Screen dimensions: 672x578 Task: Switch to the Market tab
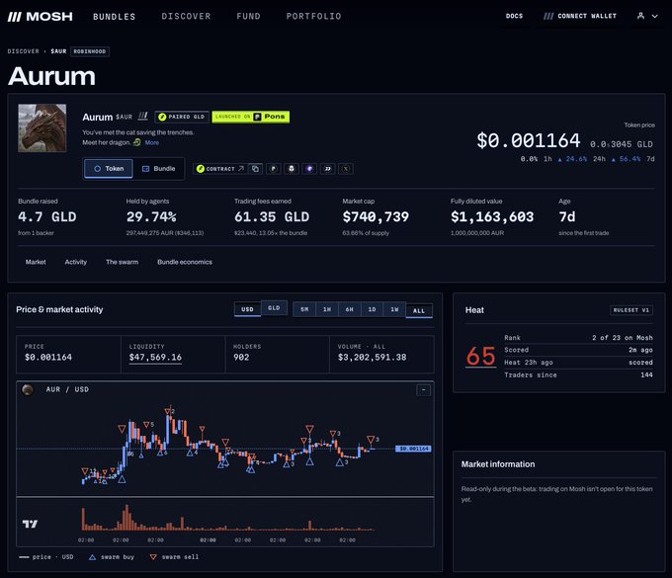click(36, 262)
